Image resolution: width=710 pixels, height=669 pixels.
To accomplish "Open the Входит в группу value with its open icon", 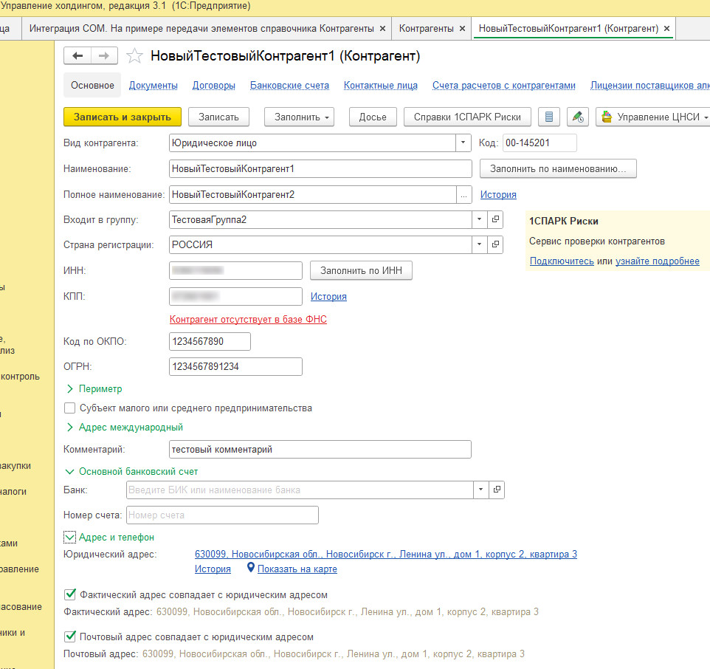I will [x=495, y=219].
